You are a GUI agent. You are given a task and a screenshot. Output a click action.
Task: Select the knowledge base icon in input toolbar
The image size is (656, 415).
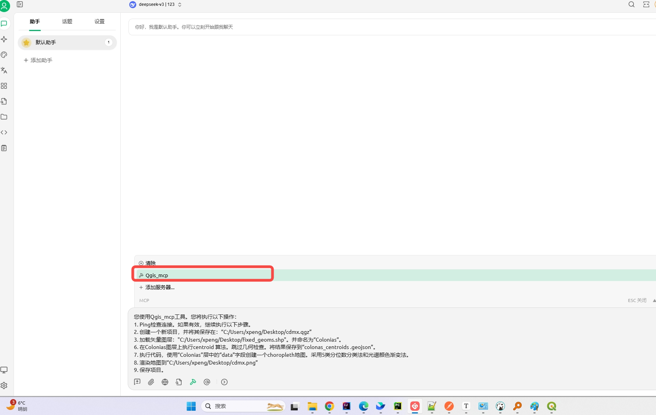(179, 382)
